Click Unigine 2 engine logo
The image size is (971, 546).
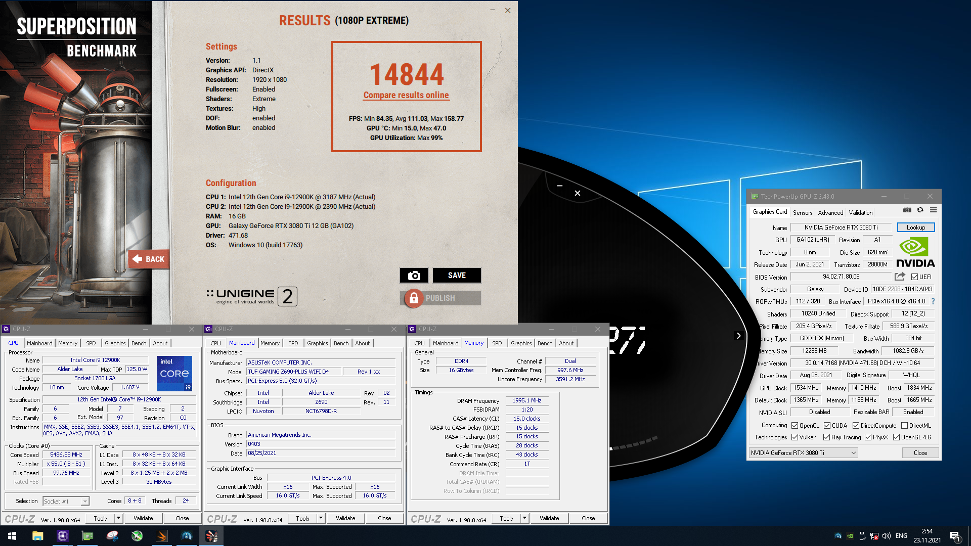point(251,296)
